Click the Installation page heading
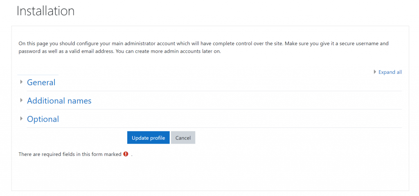The height and width of the screenshot is (196, 419). tap(45, 11)
